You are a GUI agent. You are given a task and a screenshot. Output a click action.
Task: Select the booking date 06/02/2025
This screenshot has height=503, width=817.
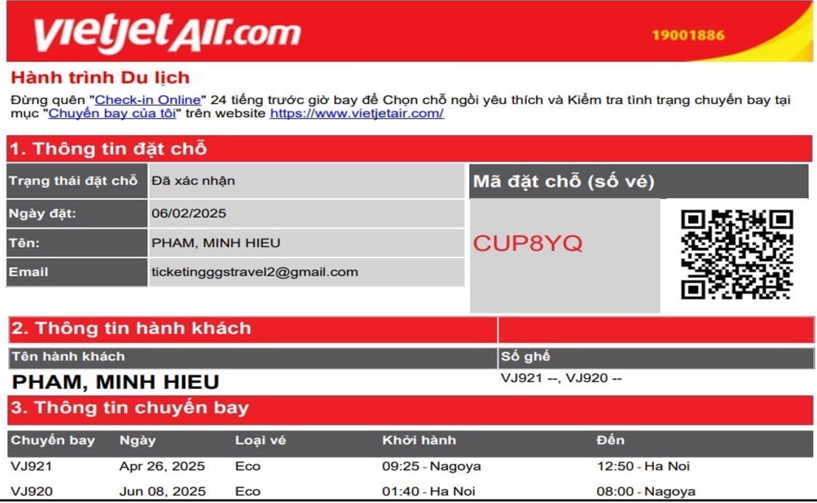point(189,214)
